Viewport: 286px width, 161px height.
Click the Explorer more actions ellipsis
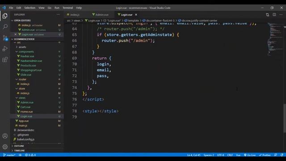click(x=58, y=15)
